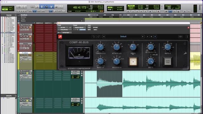Open the Nudge value dropdown
This screenshot has width=203, height=114.
click(123, 9)
